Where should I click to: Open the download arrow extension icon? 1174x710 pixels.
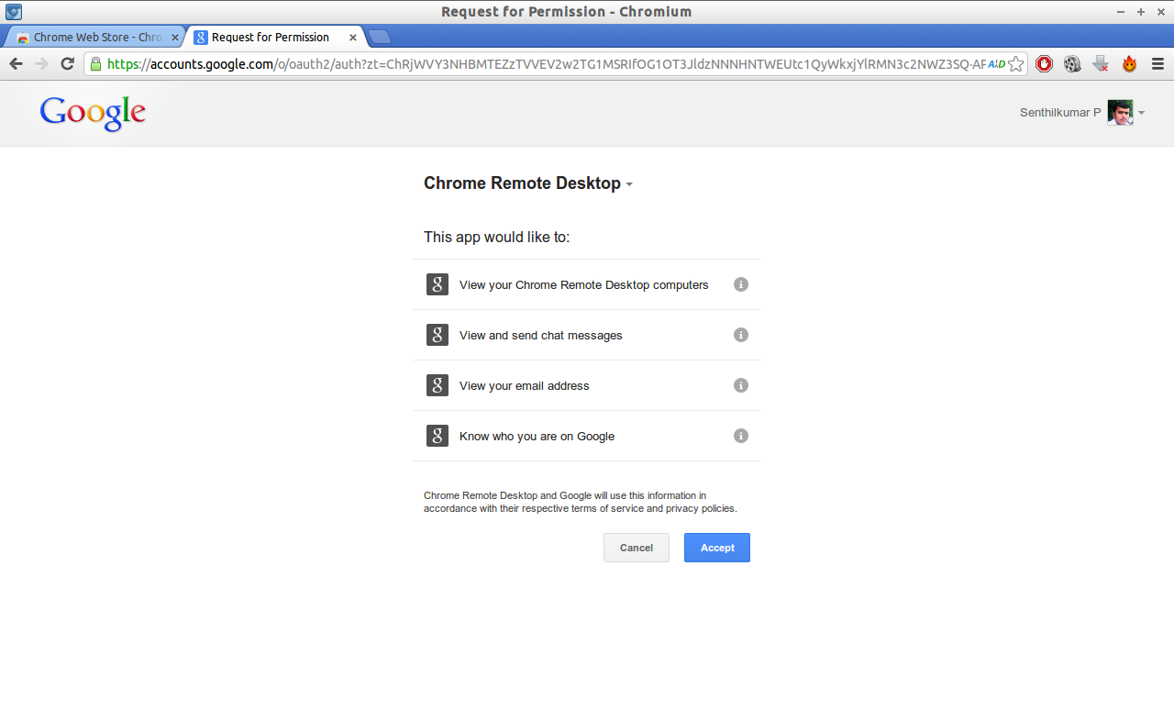[x=1101, y=64]
